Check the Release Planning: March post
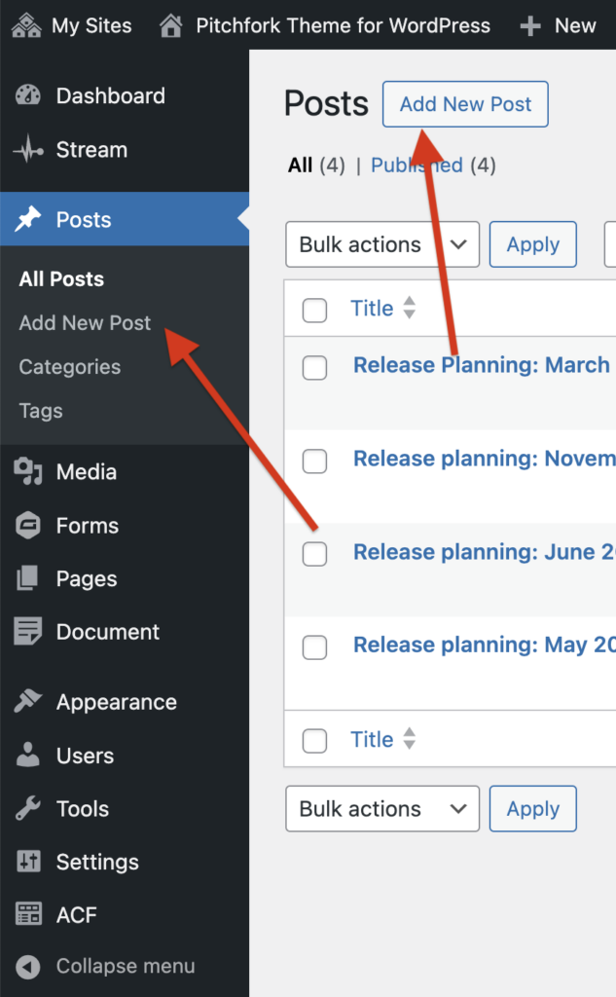The width and height of the screenshot is (616, 997). pos(314,367)
